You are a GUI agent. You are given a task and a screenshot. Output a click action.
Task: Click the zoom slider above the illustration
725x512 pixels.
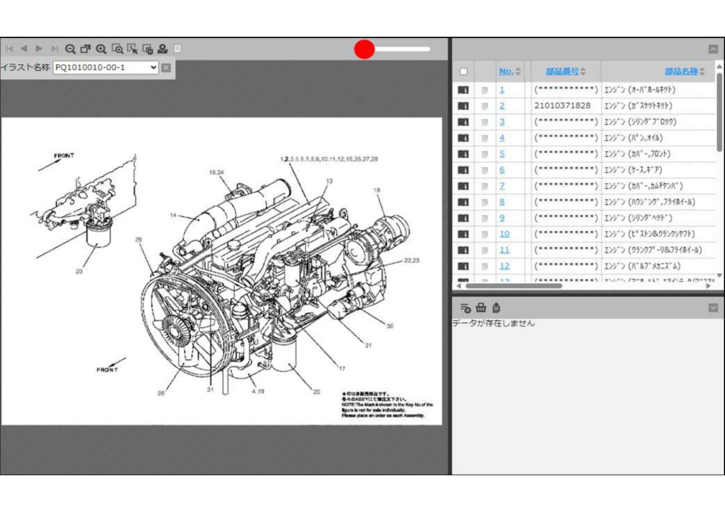pyautogui.click(x=393, y=50)
